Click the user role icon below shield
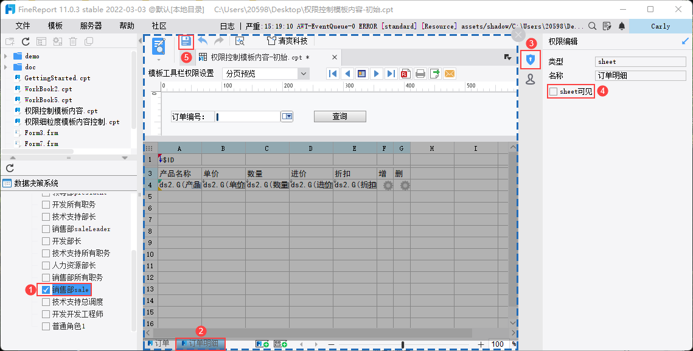The height and width of the screenshot is (351, 693). tap(531, 79)
